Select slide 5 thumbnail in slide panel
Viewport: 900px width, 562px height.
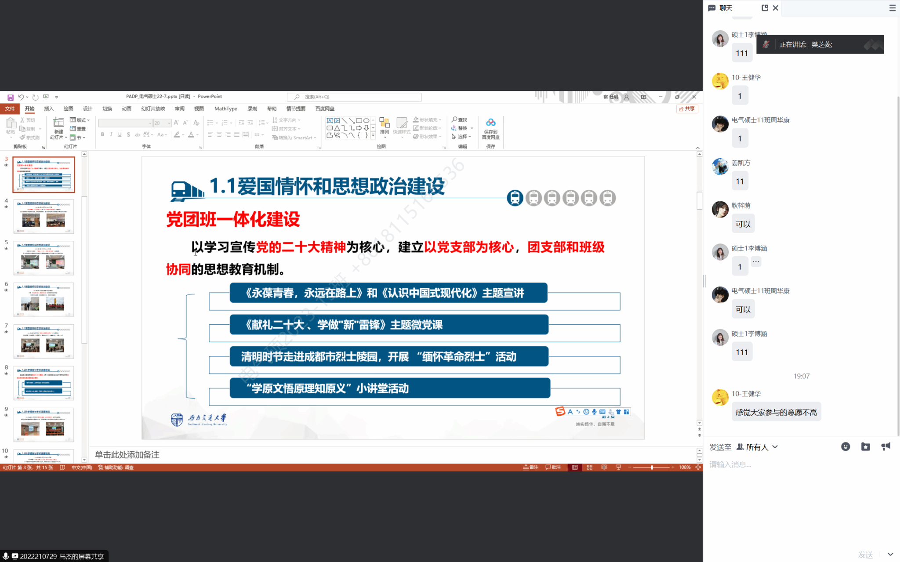pos(44,257)
